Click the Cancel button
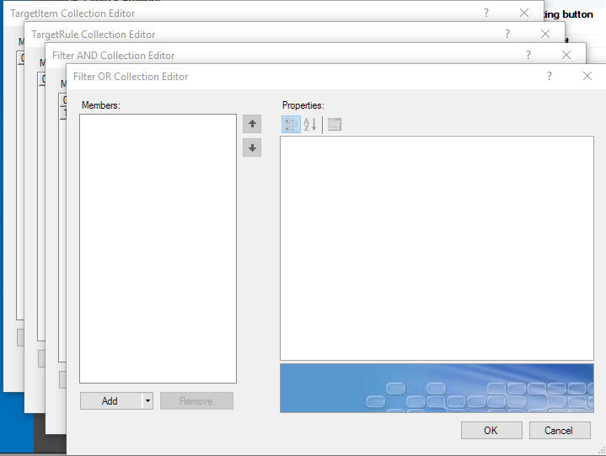The width and height of the screenshot is (606, 456). click(x=559, y=430)
